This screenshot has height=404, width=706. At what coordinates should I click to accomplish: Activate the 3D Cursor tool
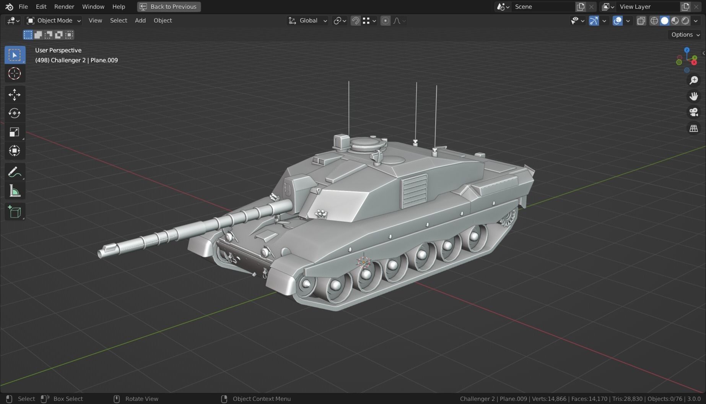click(15, 73)
